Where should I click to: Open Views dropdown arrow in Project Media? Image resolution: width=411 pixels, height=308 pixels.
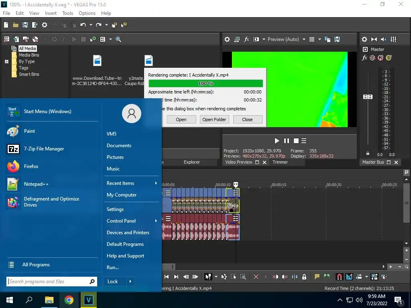click(110, 39)
